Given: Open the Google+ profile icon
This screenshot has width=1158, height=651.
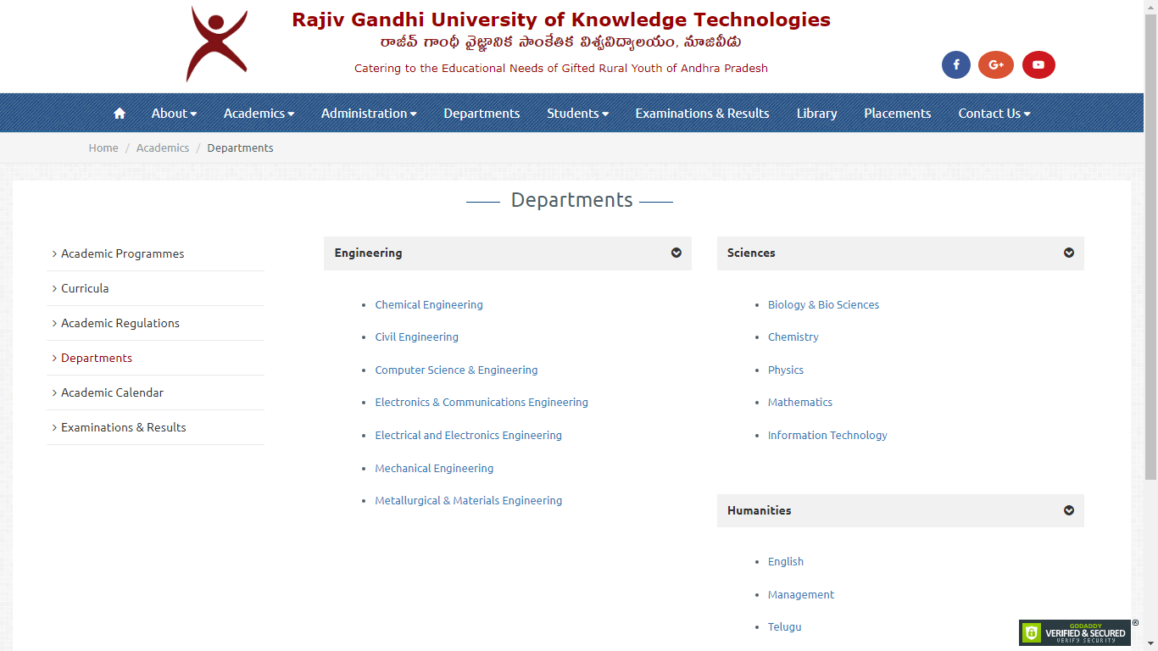Looking at the screenshot, I should coord(995,64).
